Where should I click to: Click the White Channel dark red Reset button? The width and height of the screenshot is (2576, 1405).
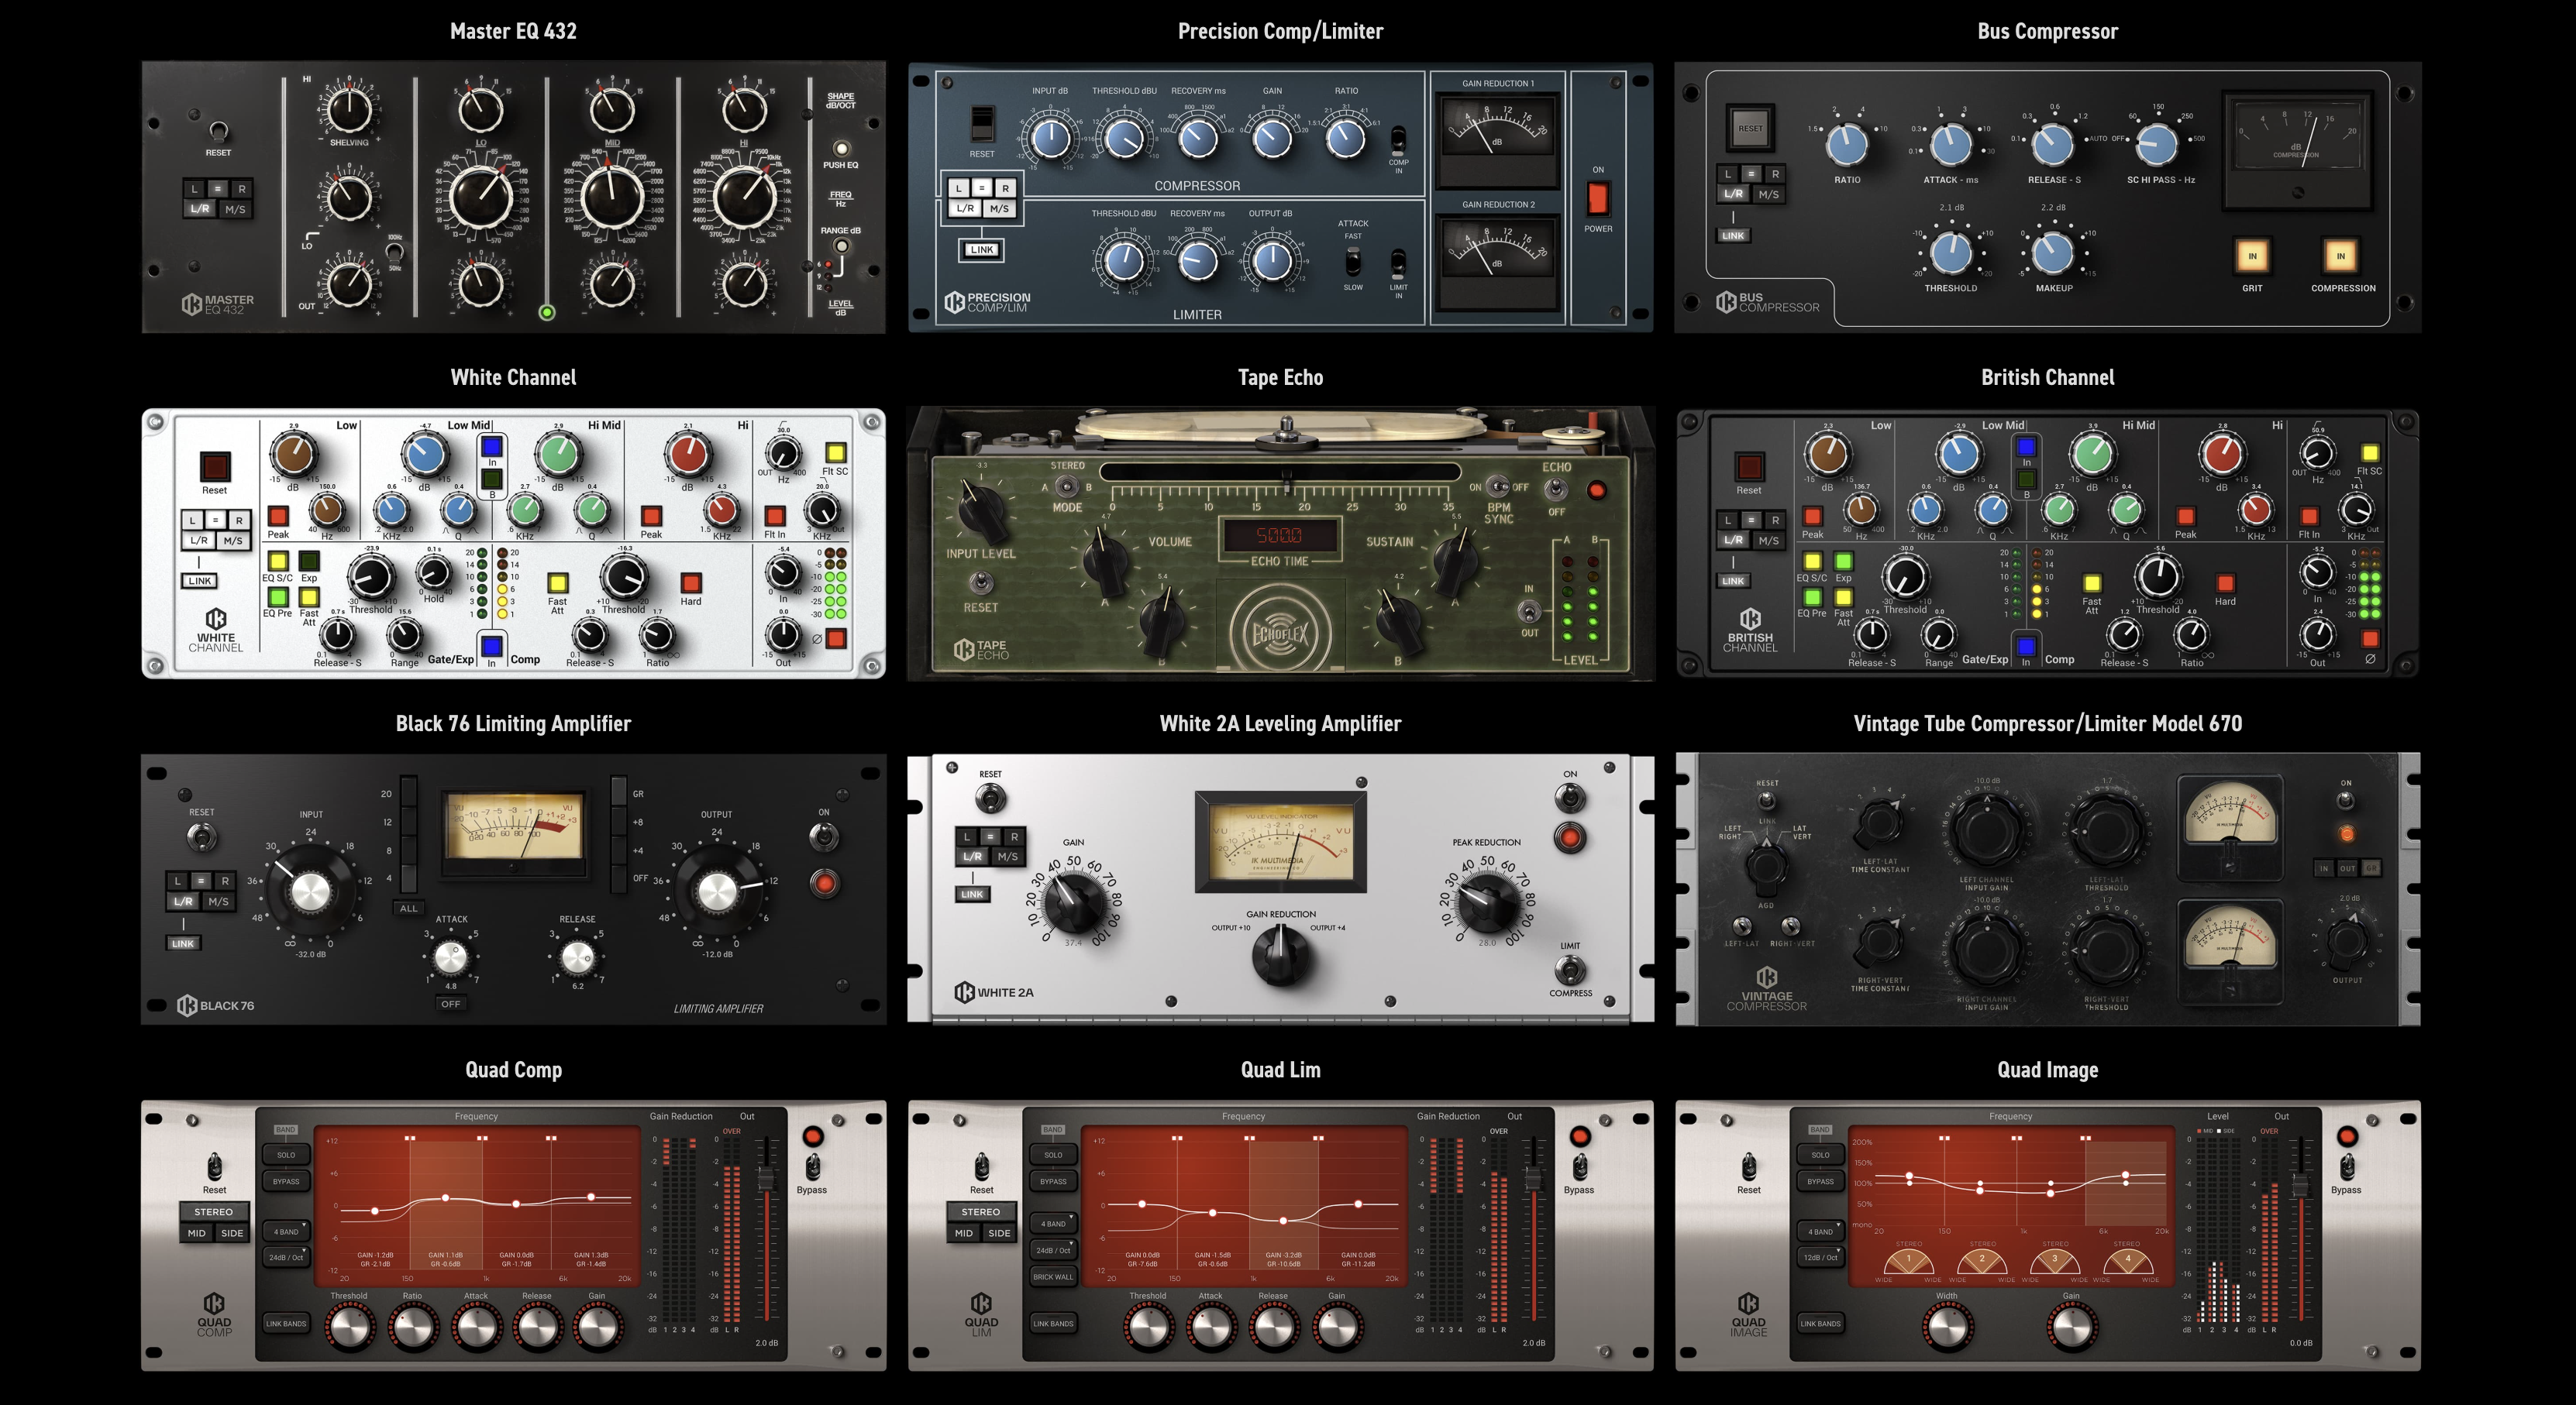(215, 467)
